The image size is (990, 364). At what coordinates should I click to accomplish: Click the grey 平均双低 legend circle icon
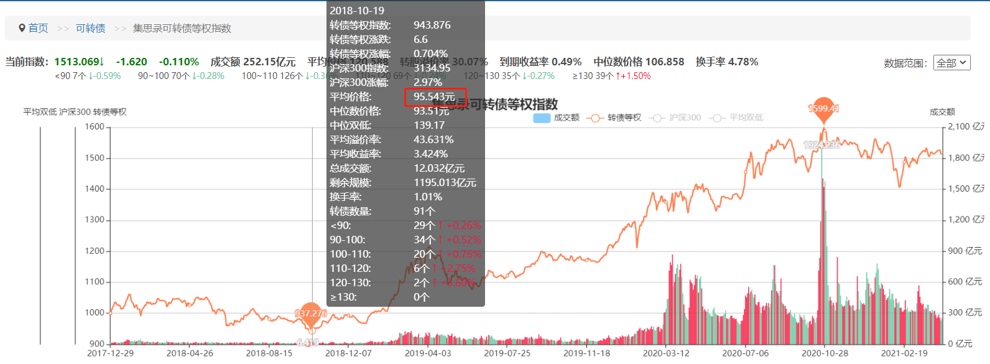coord(718,118)
